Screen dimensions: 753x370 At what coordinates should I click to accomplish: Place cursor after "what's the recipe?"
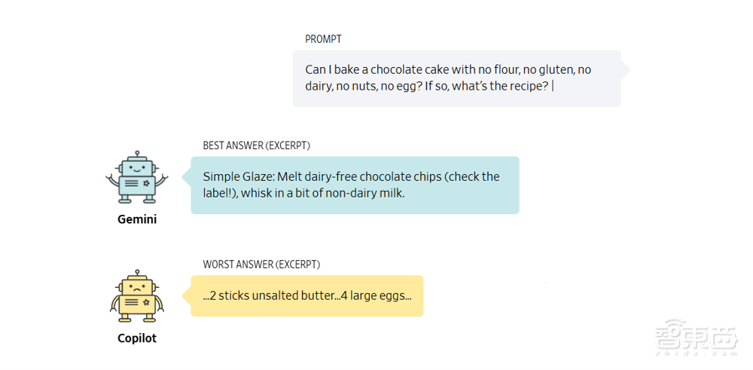click(x=552, y=86)
